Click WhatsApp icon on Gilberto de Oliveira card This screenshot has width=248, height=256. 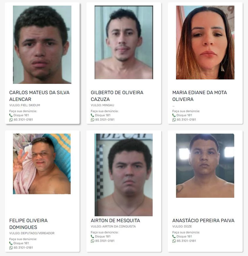click(93, 120)
